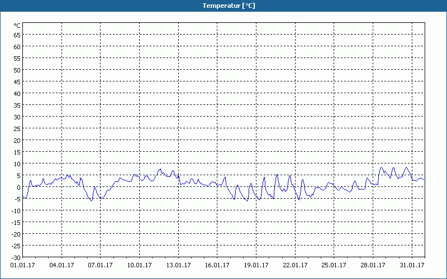The width and height of the screenshot is (447, 279).
Task: Click the -30 label at the y-axis bottom
Action: [x=16, y=257]
